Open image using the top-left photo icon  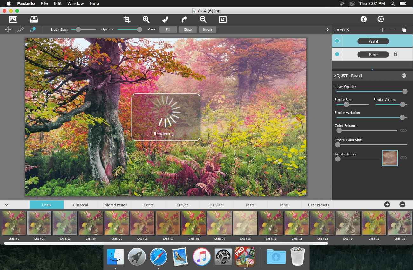pyautogui.click(x=13, y=19)
